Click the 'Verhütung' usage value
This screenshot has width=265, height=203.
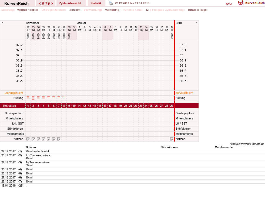112,10
